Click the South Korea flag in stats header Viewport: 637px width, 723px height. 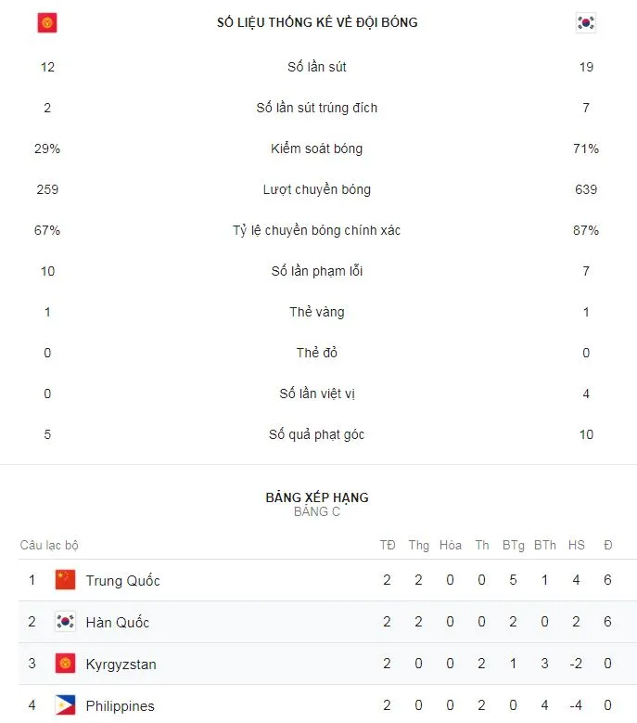pyautogui.click(x=585, y=22)
